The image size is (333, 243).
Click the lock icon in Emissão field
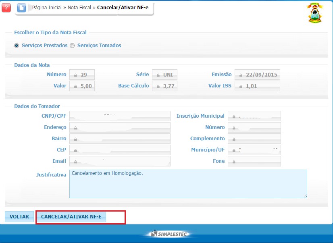(x=241, y=75)
